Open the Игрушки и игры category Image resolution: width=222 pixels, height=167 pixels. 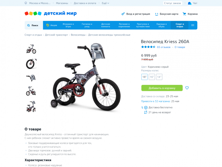(x=68, y=25)
